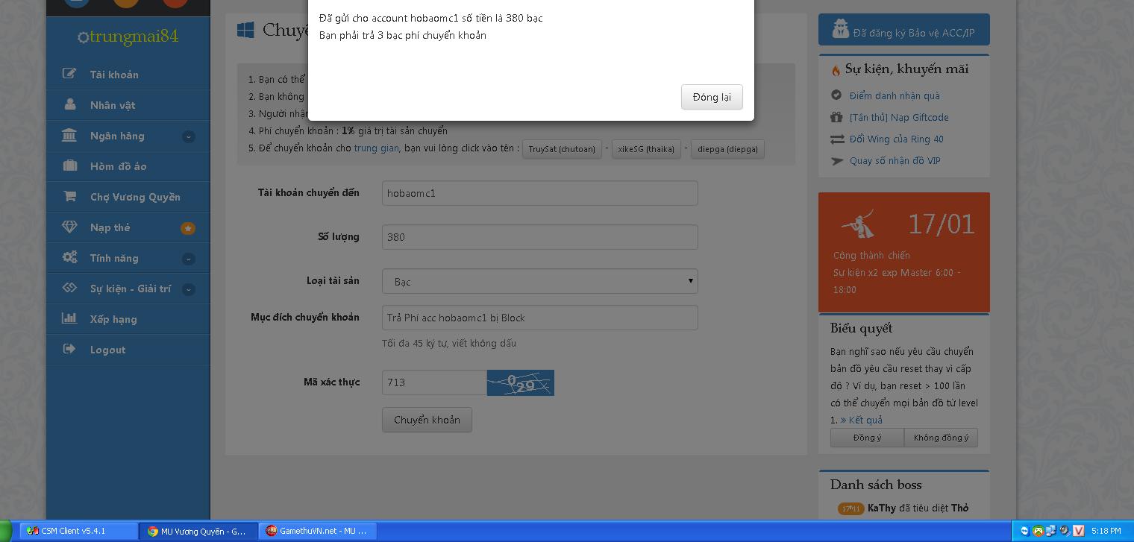Click the Mục đích chuyển khoản text field
1134x542 pixels.
(x=539, y=318)
